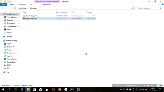Screen dimensions: 164x92
Task: Go up one folder level
Action: click(12, 8)
